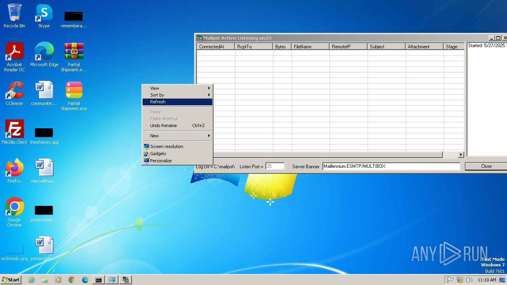Select the newsalthou… Word document
Viewport: 507px width, 285px height.
click(44, 171)
